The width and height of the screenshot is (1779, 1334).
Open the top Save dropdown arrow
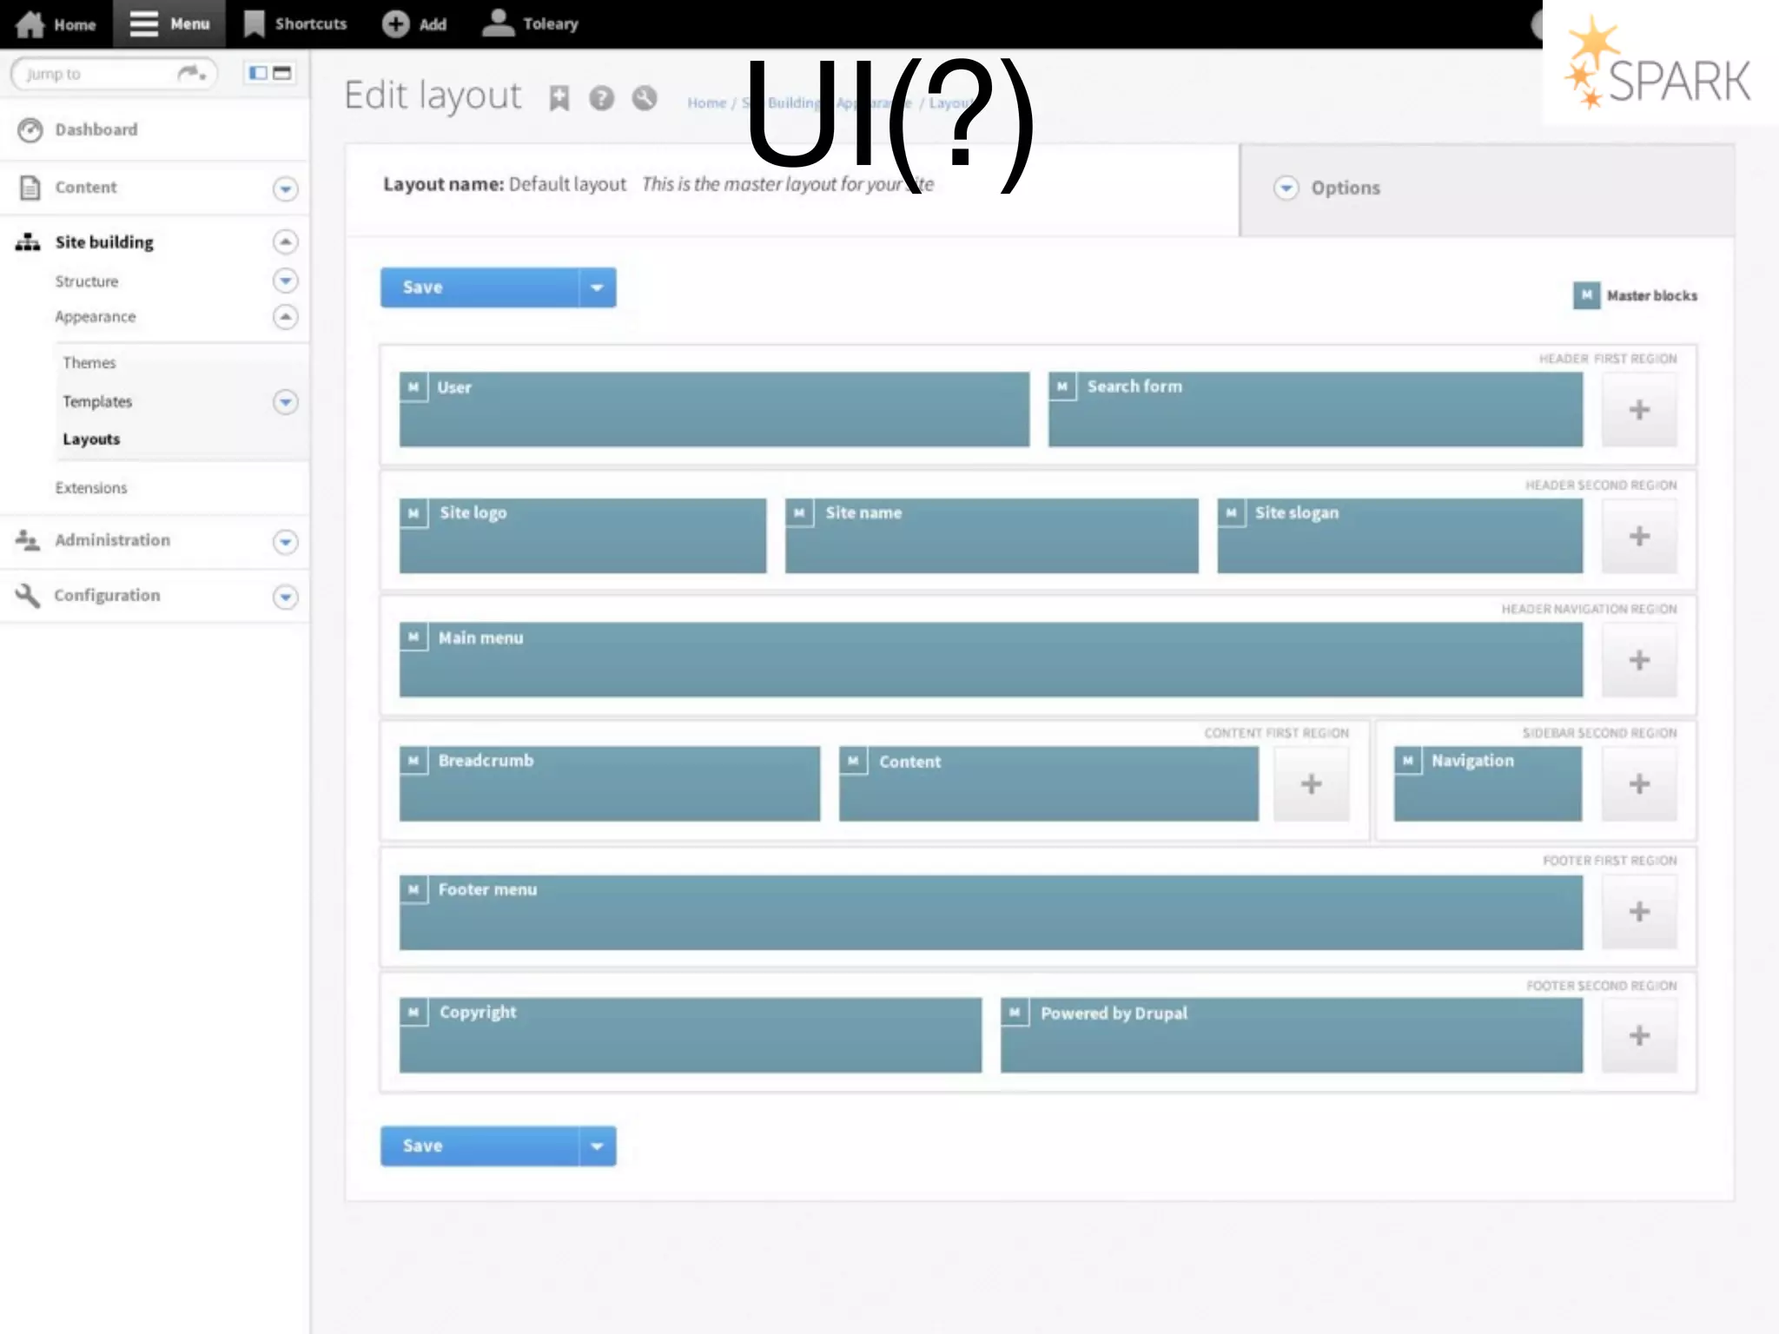point(598,287)
